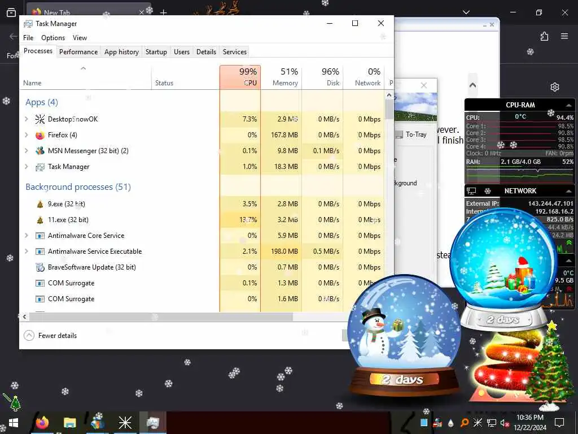The width and height of the screenshot is (578, 434).
Task: Switch to the Performance tab
Action: click(78, 51)
